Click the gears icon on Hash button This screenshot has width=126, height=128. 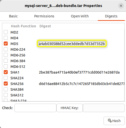point(110,121)
